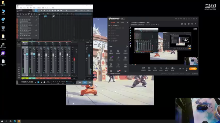This screenshot has width=220, height=123.
Task: Toggle the eye preview icon near start-live button
Action: tap(183, 69)
